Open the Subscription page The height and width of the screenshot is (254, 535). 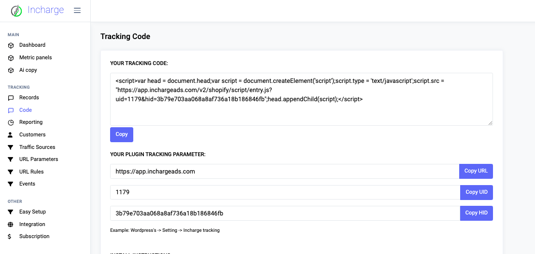pos(34,236)
